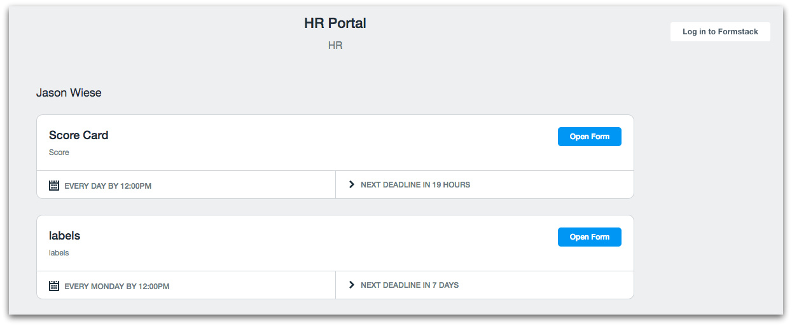Image resolution: width=792 pixels, height=326 pixels.
Task: Click the labels form title
Action: point(65,236)
